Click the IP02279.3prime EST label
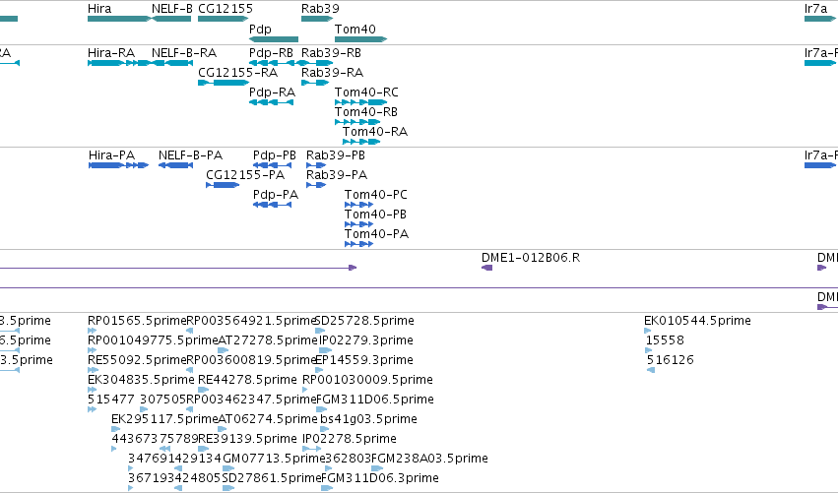Image resolution: width=838 pixels, height=493 pixels. (366, 340)
